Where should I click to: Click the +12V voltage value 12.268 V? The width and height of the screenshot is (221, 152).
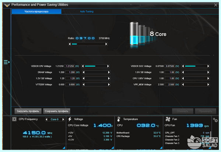tap(107, 133)
